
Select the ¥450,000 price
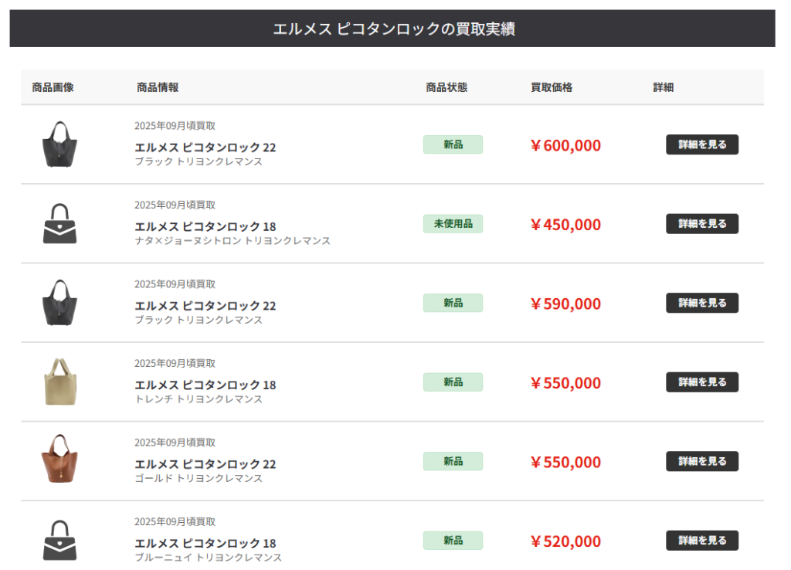pyautogui.click(x=565, y=225)
